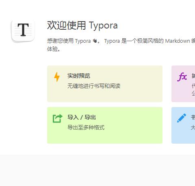Open the 导入 / 导出 card title

click(x=82, y=117)
